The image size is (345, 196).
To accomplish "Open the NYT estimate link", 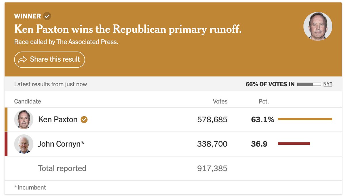I will point(328,84).
